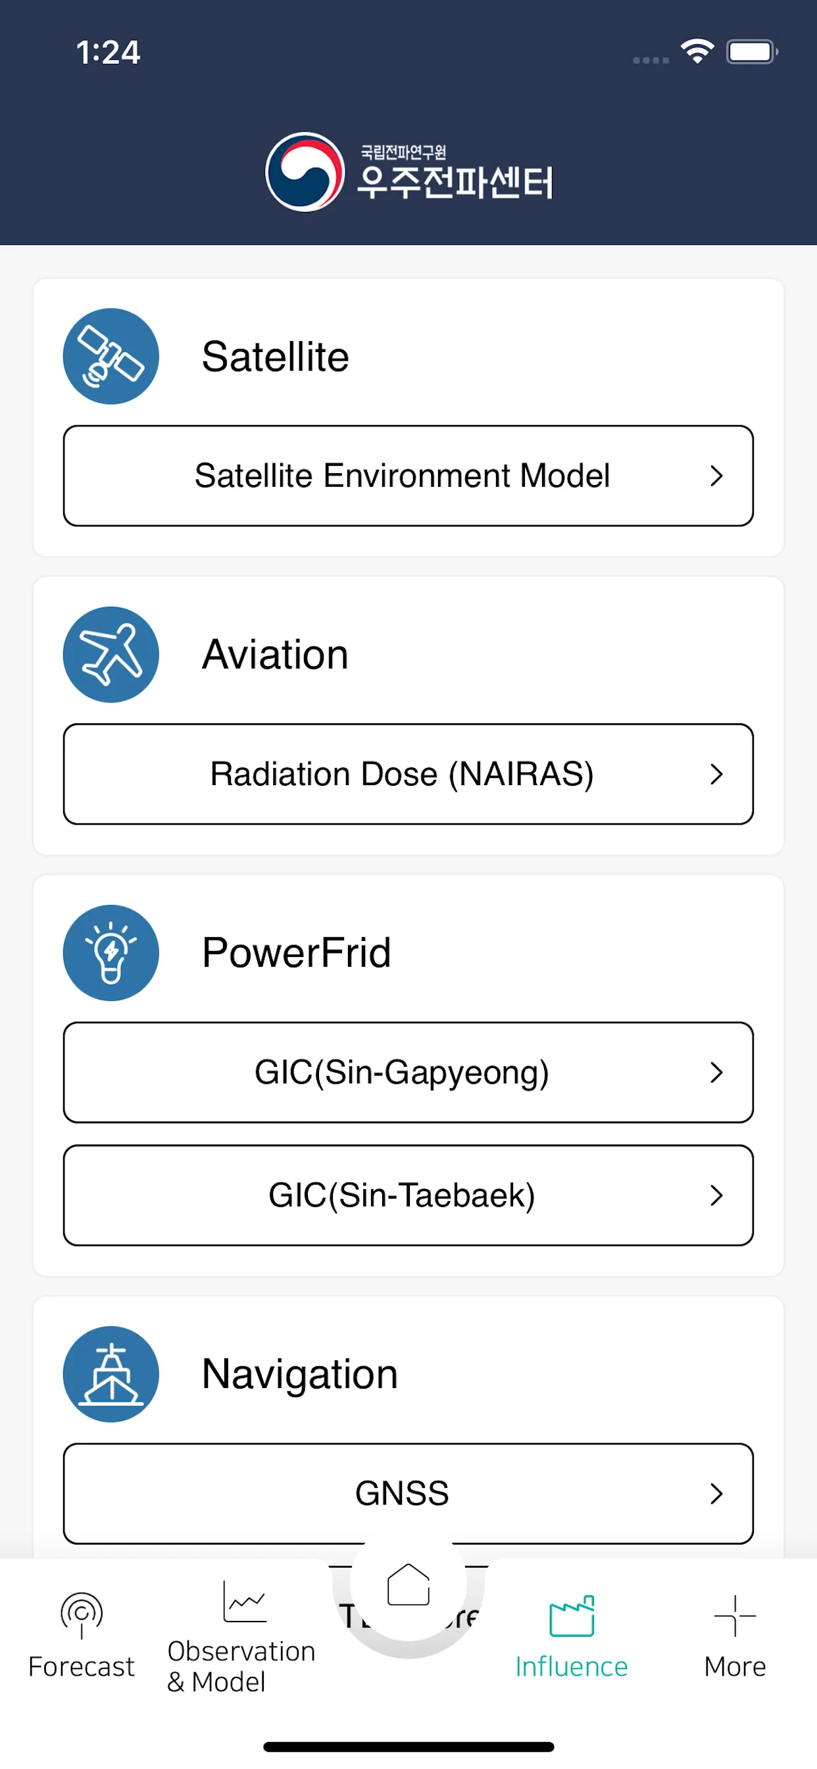817x1769 pixels.
Task: Open Satellite Environment Model
Action: (x=408, y=476)
